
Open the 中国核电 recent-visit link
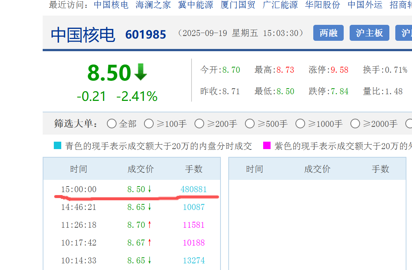(111, 5)
